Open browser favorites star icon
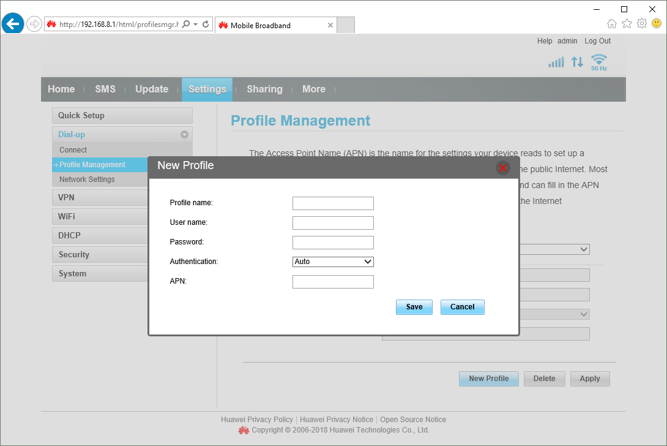667x446 pixels. tap(627, 24)
